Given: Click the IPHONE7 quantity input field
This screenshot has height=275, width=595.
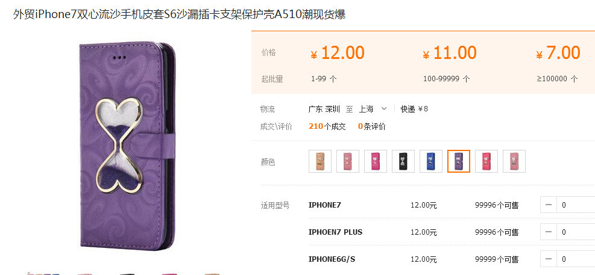Looking at the screenshot, I should pos(576,205).
